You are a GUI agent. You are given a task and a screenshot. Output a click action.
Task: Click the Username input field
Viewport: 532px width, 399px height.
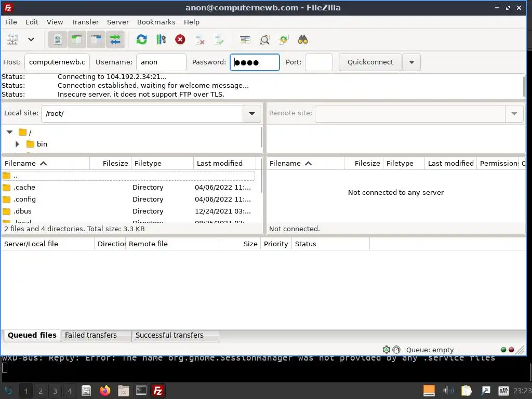pyautogui.click(x=161, y=62)
